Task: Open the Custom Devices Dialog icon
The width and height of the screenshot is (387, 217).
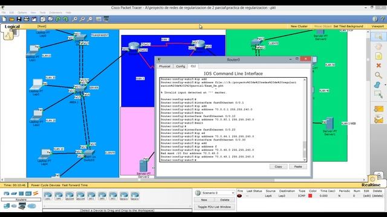Action: (106, 19)
